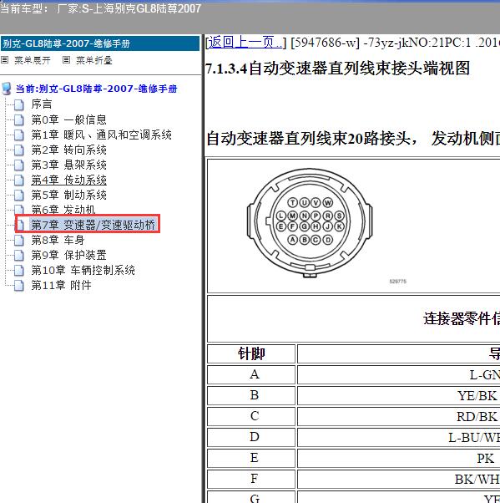Click the computer icon beside 当前:别克-GL8陆尊
The height and width of the screenshot is (503, 500).
[7, 89]
